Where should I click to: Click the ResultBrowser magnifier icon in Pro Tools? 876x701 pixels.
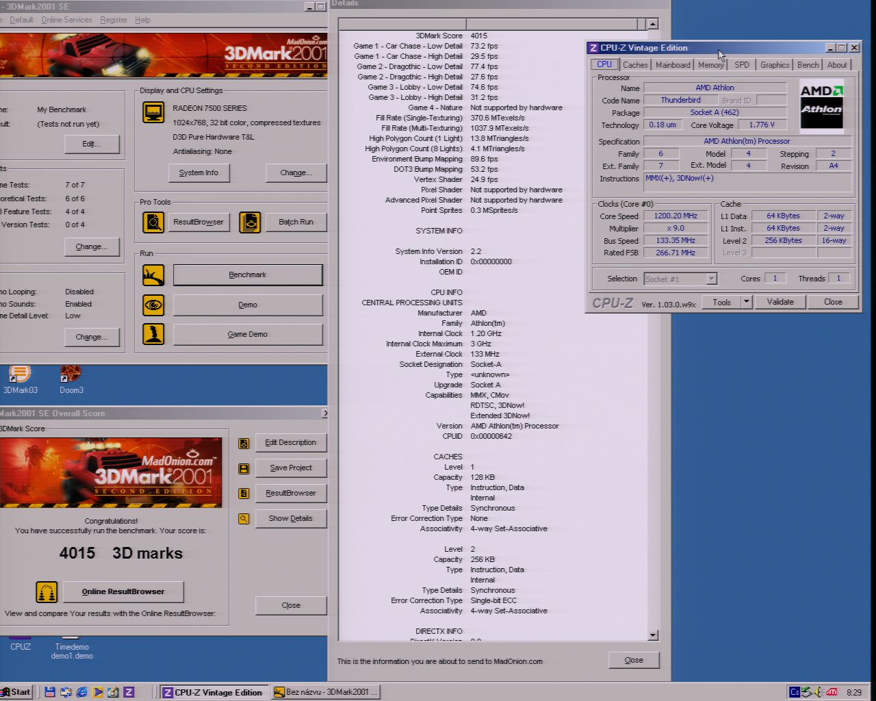point(153,222)
